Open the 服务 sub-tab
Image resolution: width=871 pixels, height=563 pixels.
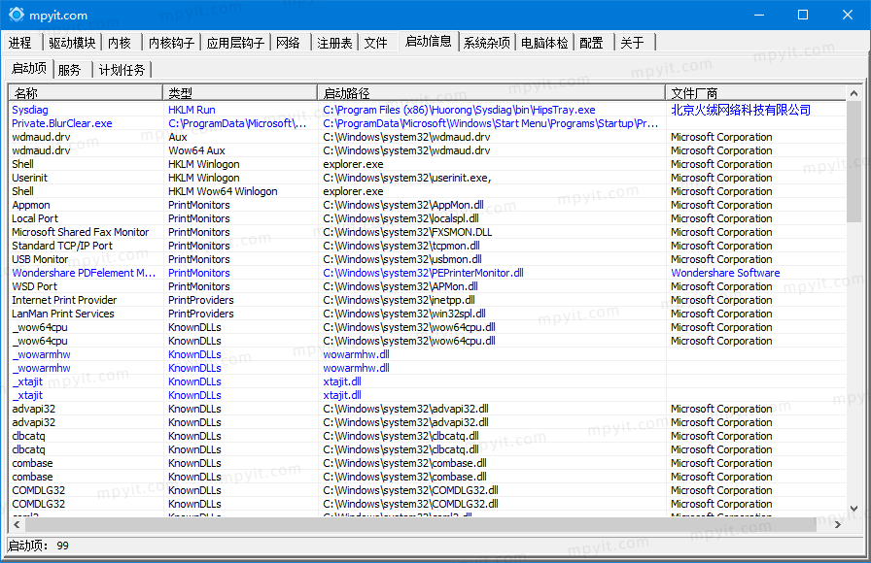(71, 70)
